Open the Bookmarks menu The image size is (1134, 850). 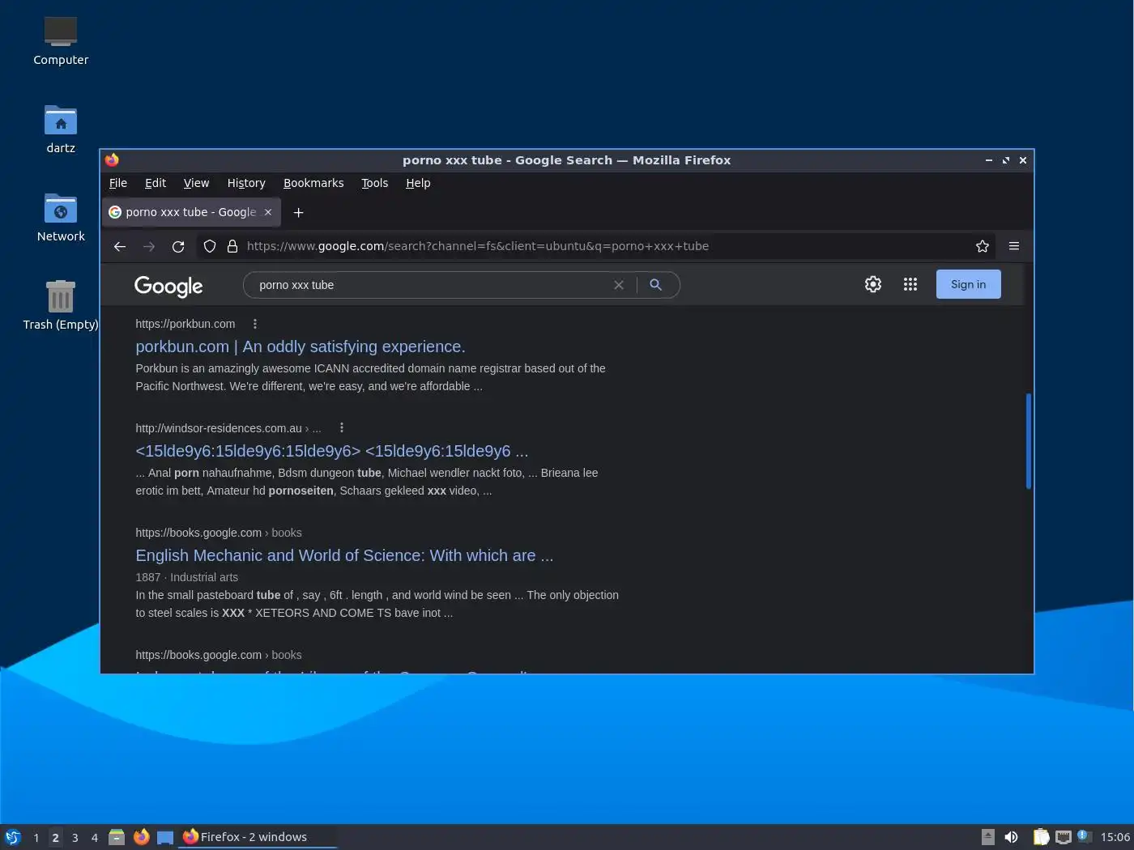pyautogui.click(x=313, y=183)
